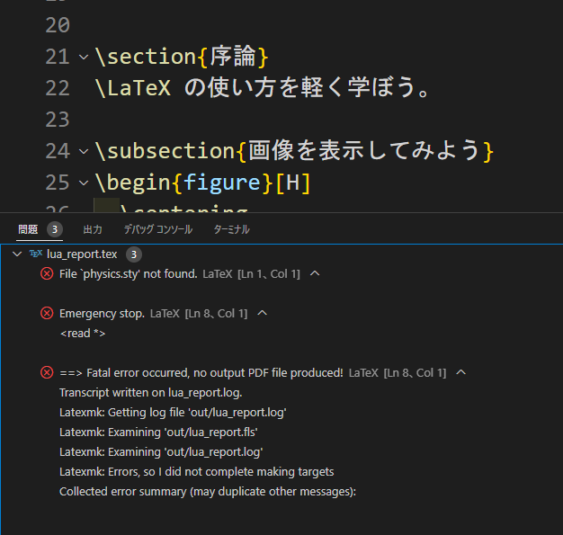This screenshot has width=563, height=535.
Task: Fold the \section{序論} block at line 21
Action: tap(84, 57)
